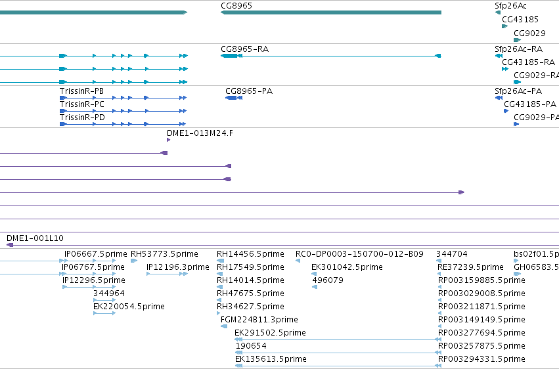Click the EK301042.5prime EST label
This screenshot has height=369, width=559.
(347, 267)
